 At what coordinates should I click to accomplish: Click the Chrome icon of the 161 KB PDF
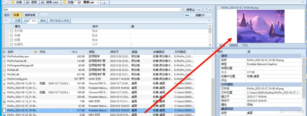pos(4,84)
